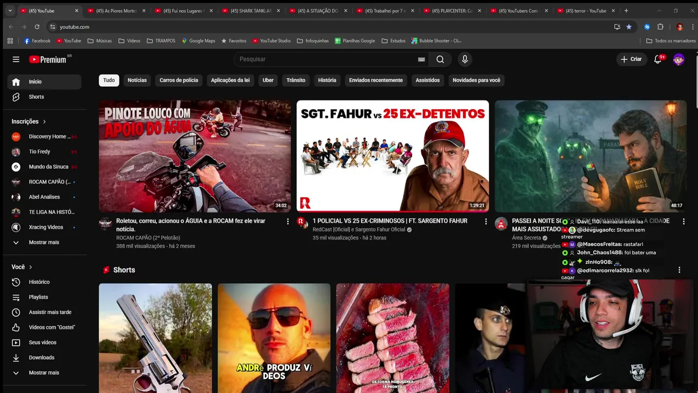
Task: Open the sliced steak Shorts thumbnail
Action: 393,338
